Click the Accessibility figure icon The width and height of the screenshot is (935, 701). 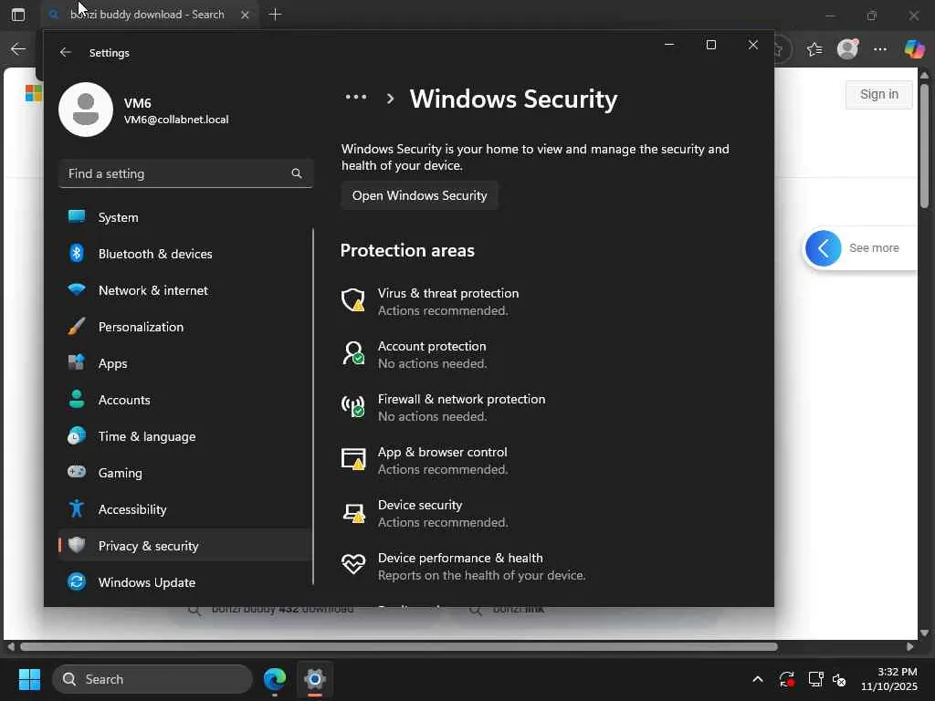77,508
